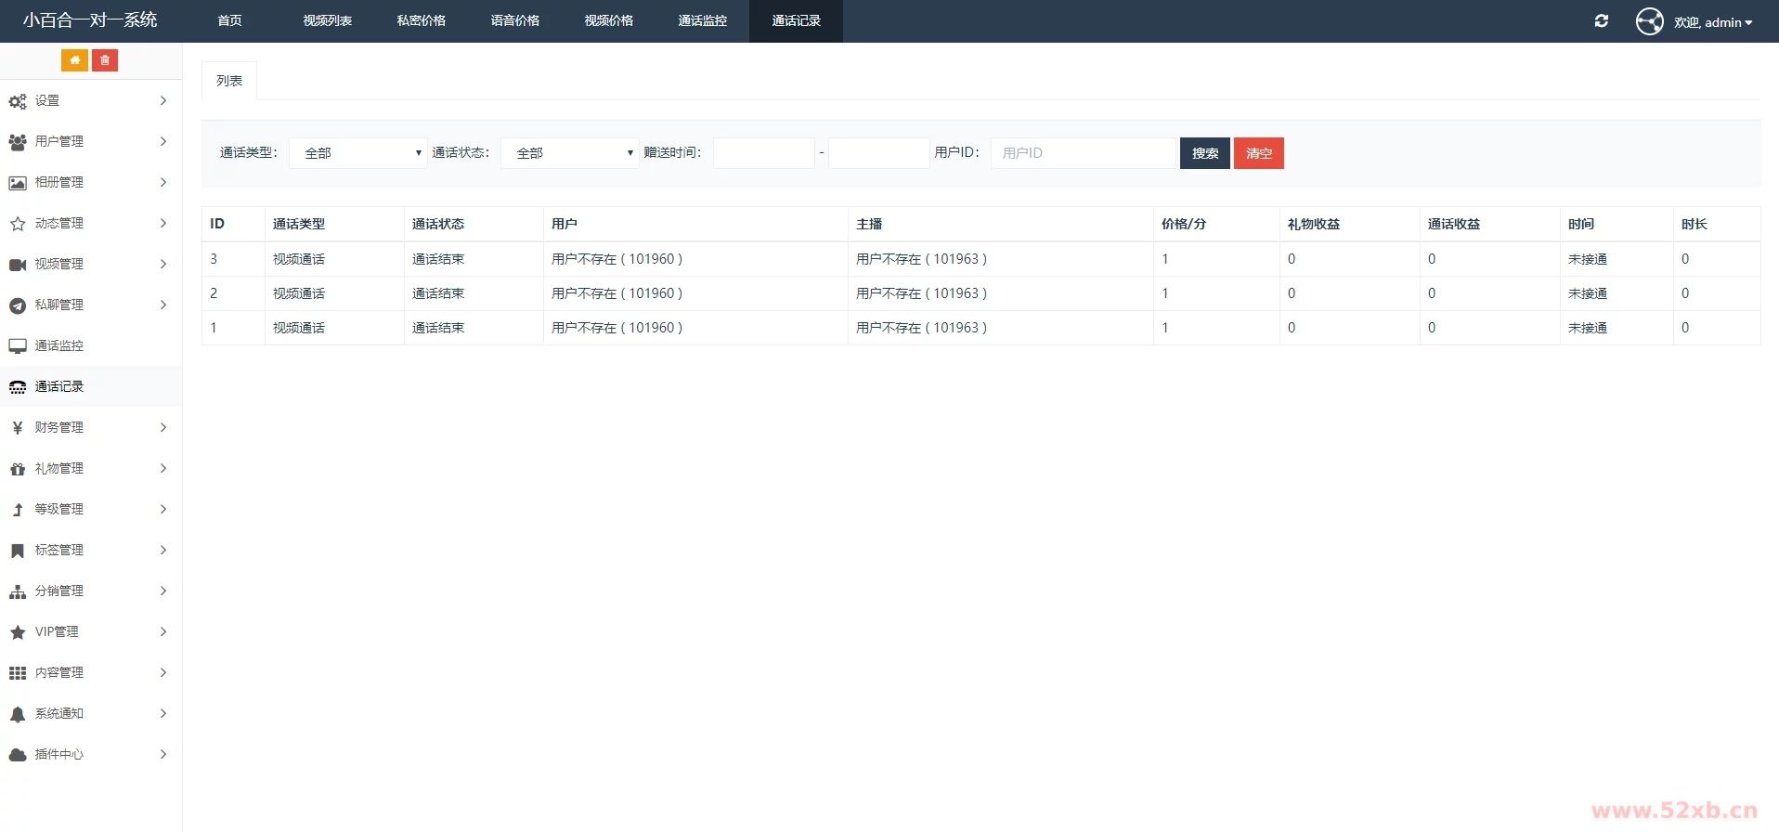The width and height of the screenshot is (1779, 832).
Task: Click the start date field for 赠送时间
Action: click(x=763, y=153)
